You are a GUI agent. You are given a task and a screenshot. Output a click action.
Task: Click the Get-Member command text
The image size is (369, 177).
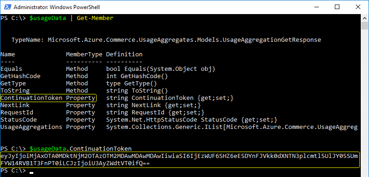pyautogui.click(x=95, y=18)
